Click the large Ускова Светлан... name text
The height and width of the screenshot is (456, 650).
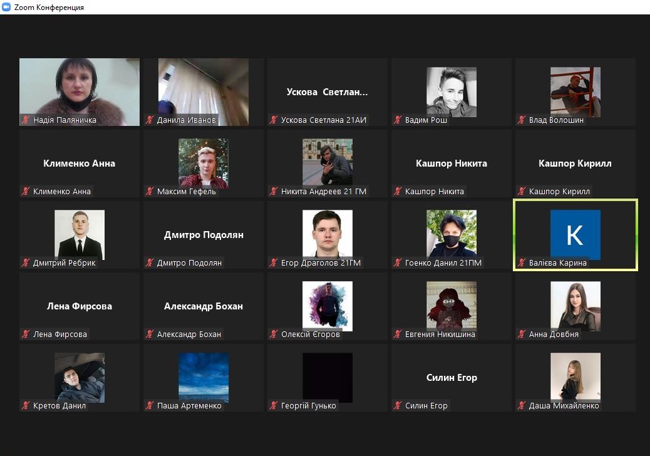tap(327, 92)
